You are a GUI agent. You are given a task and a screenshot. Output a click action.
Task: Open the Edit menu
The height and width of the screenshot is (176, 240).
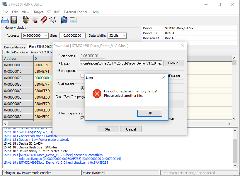coord(15,12)
